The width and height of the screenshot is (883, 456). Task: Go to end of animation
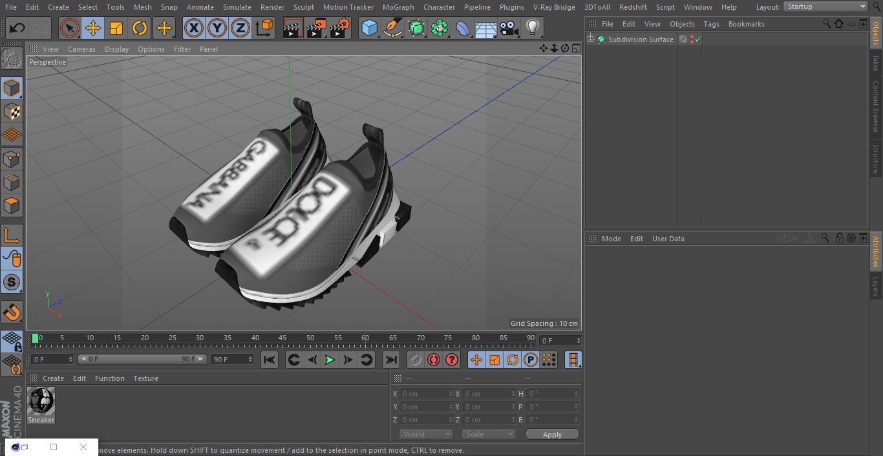(391, 360)
